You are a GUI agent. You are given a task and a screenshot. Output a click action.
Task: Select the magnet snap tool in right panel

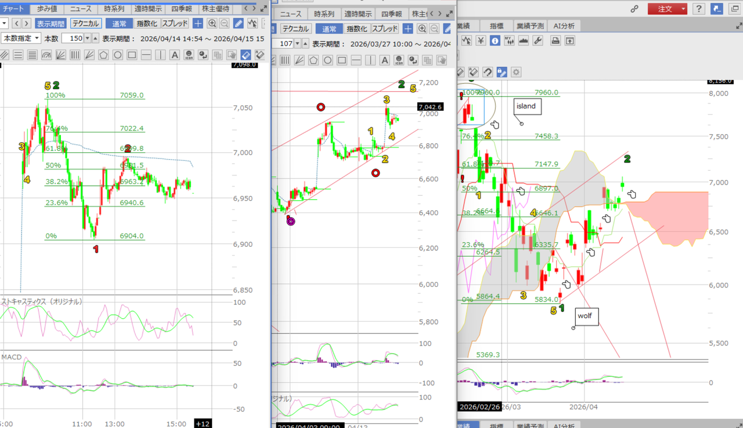click(488, 72)
